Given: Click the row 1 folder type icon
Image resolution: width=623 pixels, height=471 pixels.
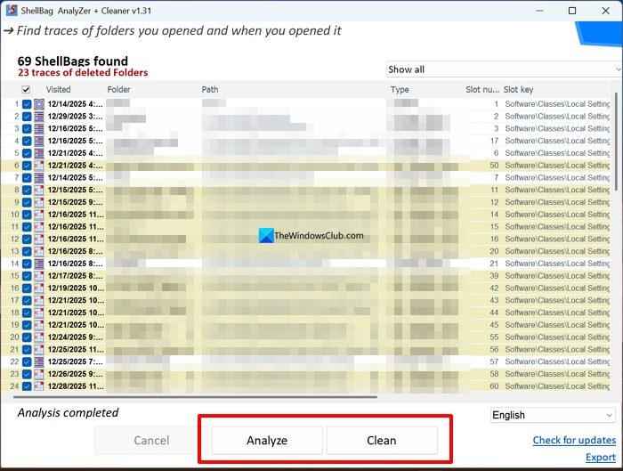Looking at the screenshot, I should (39, 104).
